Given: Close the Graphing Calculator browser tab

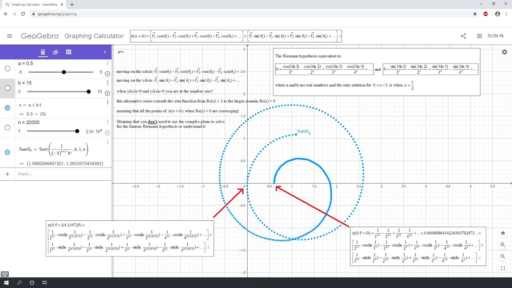Looking at the screenshot, I should (x=61, y=4).
